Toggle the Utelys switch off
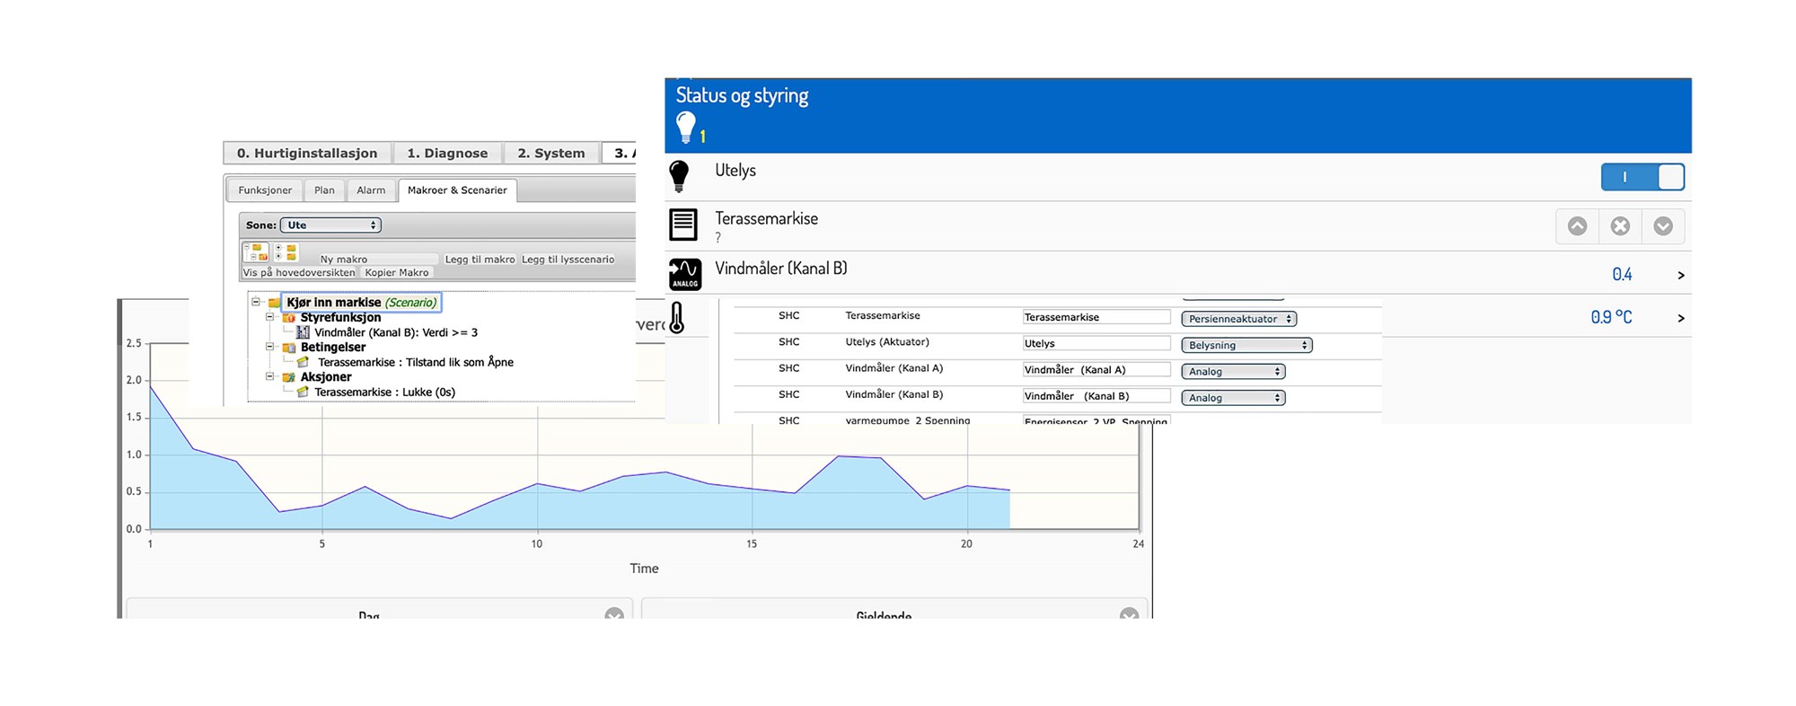Screen dimensions: 1796x706 (1642, 177)
